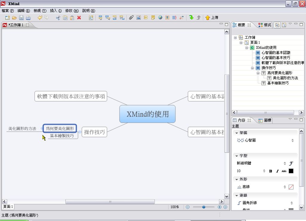The height and width of the screenshot is (221, 306).
Task: Insert an attachment with the paperclip icon
Action: pyautogui.click(x=131, y=18)
